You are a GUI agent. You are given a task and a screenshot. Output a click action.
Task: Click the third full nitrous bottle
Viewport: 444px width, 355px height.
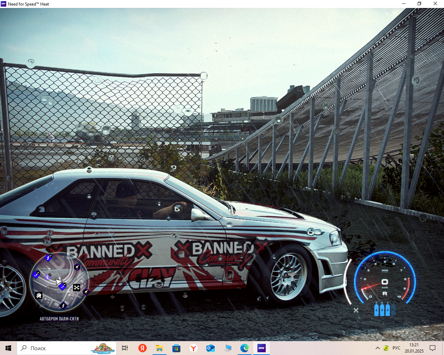388,309
